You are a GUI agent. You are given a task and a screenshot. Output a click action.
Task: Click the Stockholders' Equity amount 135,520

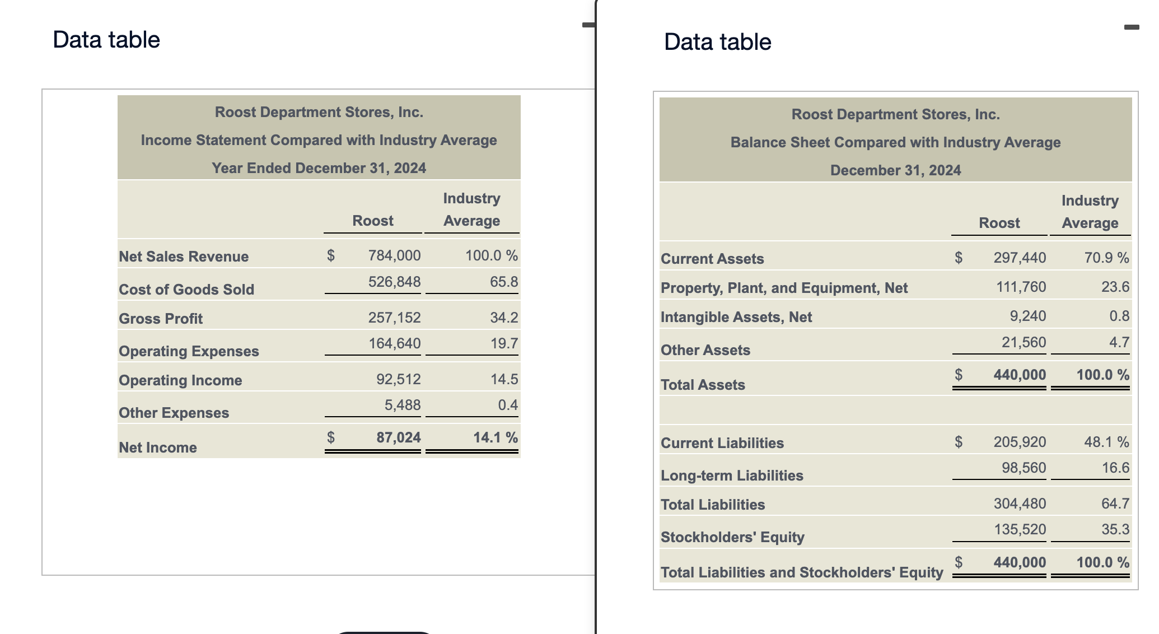point(1019,529)
